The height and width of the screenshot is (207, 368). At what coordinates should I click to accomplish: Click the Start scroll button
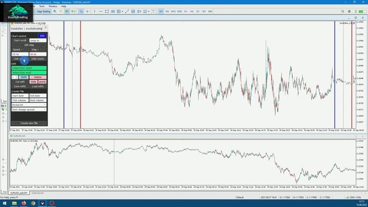[20, 40]
